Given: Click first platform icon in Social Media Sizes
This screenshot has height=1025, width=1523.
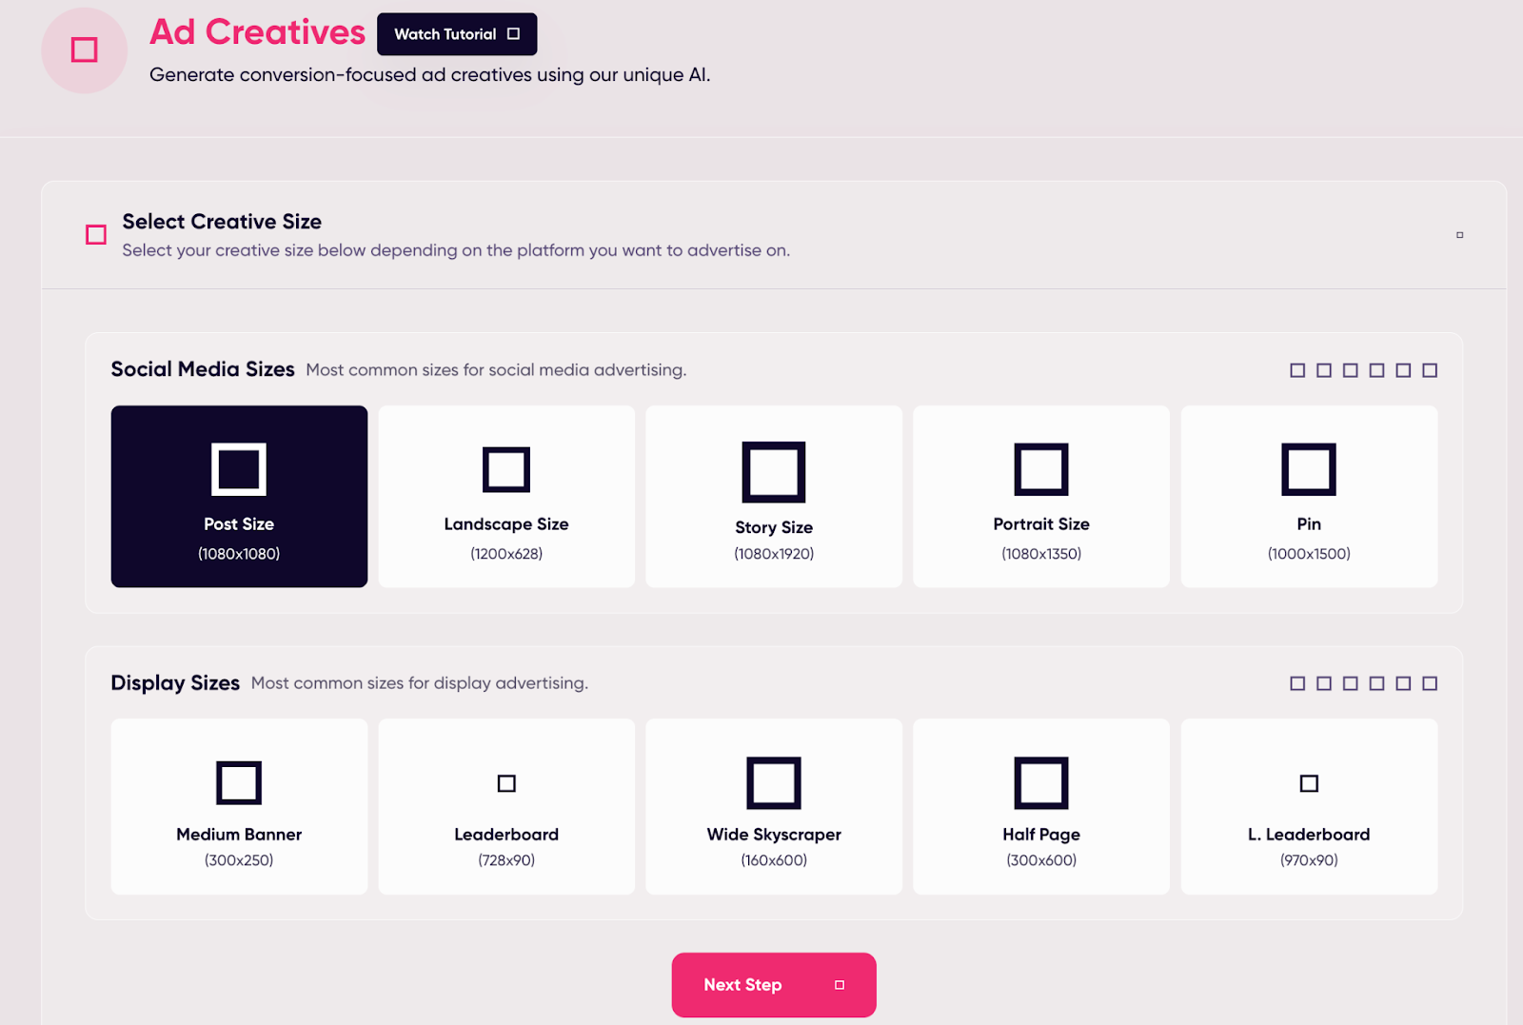Looking at the screenshot, I should (1296, 370).
